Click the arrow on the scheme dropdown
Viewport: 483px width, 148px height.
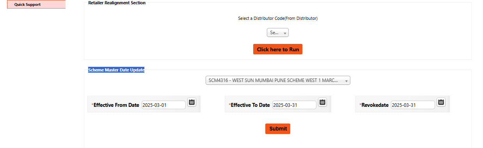(x=346, y=81)
